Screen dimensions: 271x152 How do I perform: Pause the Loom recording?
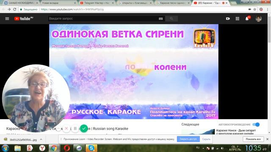75,128
